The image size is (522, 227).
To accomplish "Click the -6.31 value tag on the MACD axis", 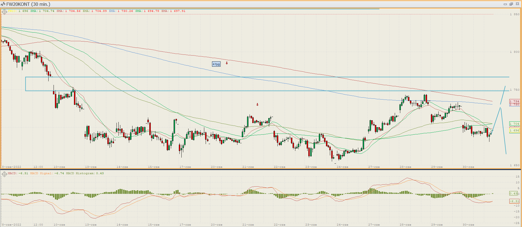I will tap(514, 201).
